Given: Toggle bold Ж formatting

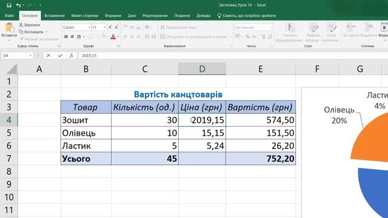Looking at the screenshot, I should pyautogui.click(x=66, y=37).
